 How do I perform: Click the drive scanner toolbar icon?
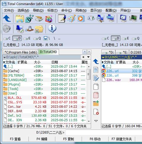pyautogui.click(x=39, y=19)
